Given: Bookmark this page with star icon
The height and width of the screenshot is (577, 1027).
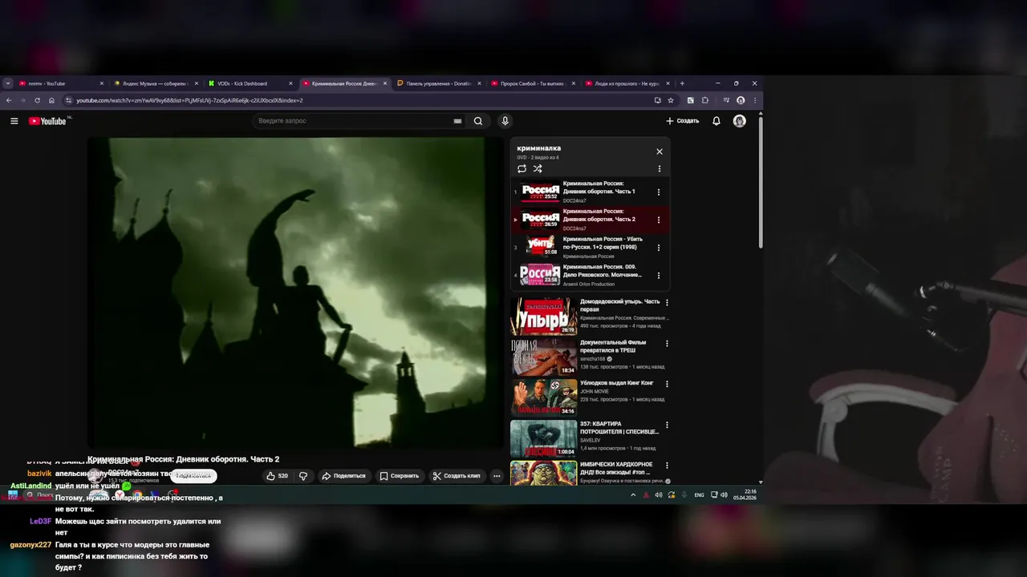Looking at the screenshot, I should click(x=671, y=100).
